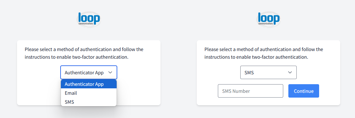This screenshot has height=118, width=355.
Task: Choose Email from the open method list
Action: tap(89, 93)
